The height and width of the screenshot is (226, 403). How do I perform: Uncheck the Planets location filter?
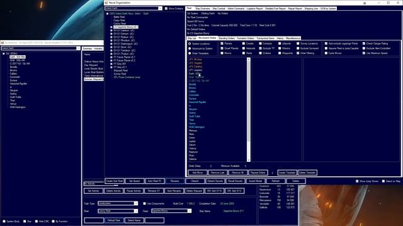pyautogui.click(x=222, y=43)
